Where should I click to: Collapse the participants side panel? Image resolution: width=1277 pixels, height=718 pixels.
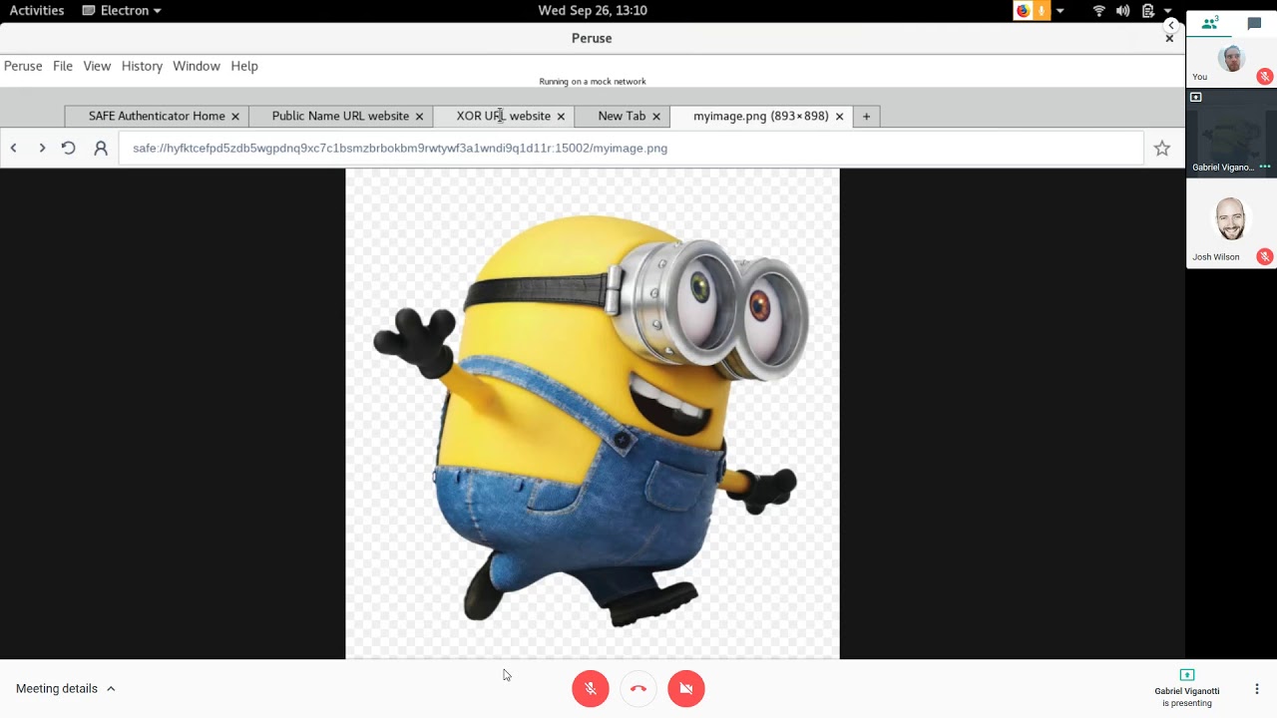[x=1172, y=26]
